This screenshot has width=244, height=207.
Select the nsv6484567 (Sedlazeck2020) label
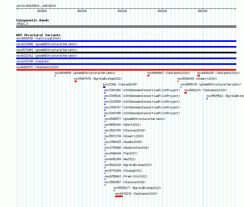point(169,73)
